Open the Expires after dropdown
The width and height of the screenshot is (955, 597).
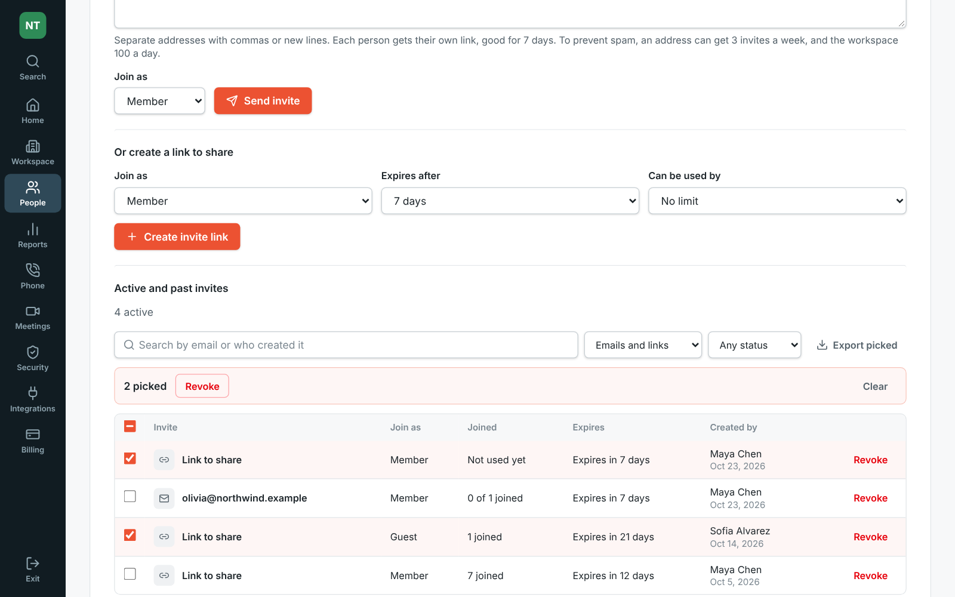tap(510, 201)
